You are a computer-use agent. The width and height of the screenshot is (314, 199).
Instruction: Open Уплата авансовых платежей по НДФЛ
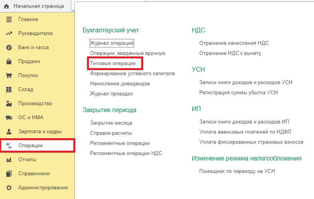click(245, 132)
